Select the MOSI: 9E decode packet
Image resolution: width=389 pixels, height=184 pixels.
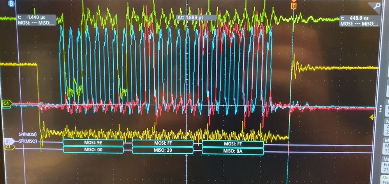[x=93, y=143]
